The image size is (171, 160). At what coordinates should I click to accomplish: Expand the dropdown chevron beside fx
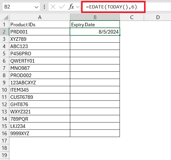[x=78, y=7]
